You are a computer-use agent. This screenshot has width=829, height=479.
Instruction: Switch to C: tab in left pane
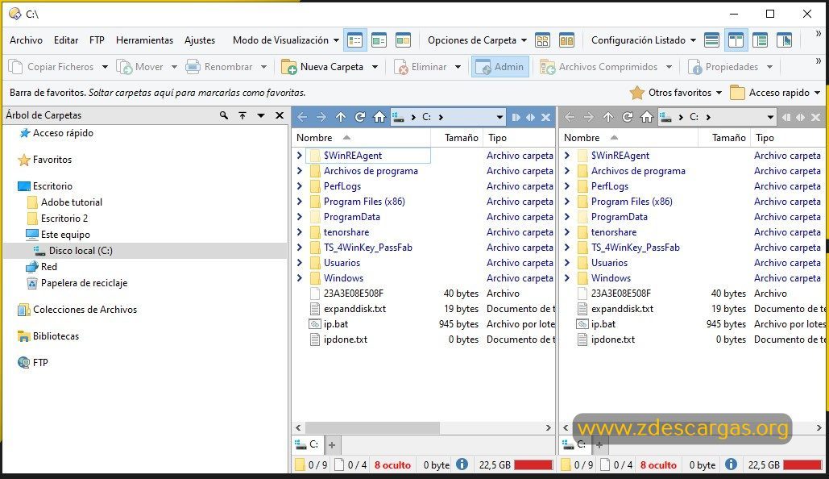[307, 444]
